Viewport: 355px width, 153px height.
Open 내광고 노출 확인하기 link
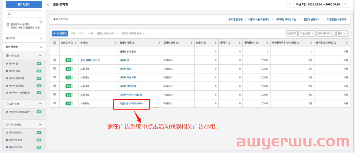pos(259,20)
